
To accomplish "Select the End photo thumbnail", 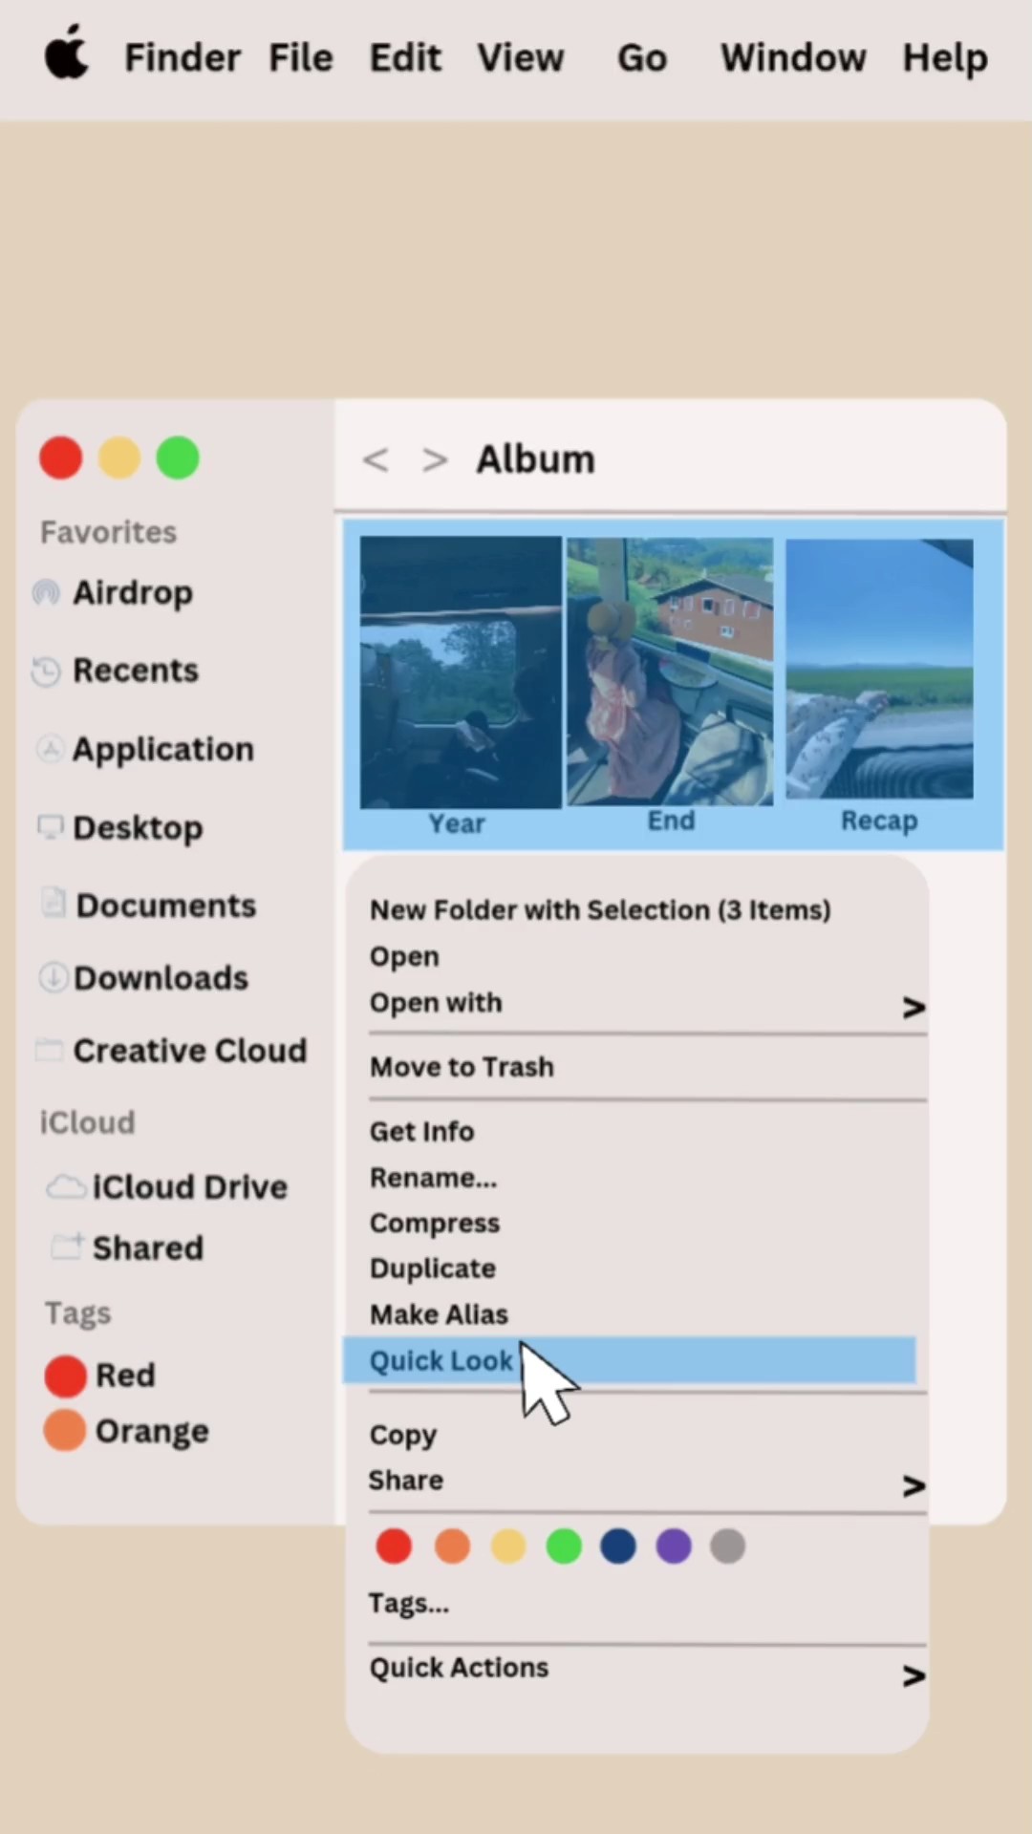I will point(670,672).
